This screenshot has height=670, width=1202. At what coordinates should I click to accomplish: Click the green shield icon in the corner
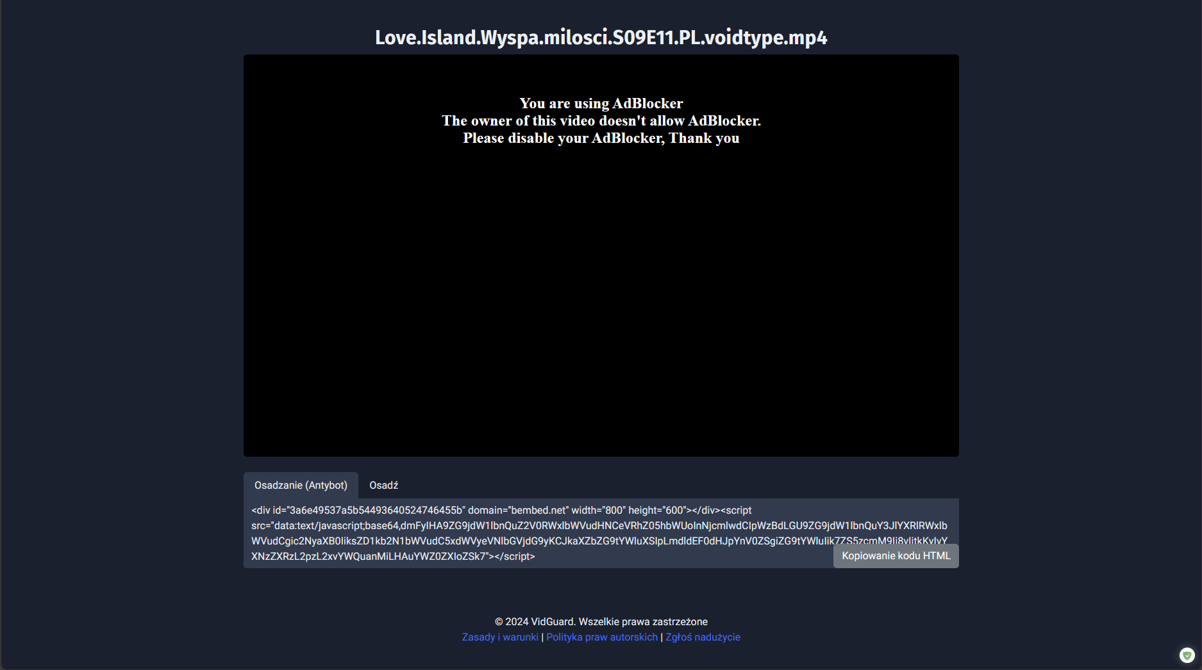pyautogui.click(x=1187, y=655)
